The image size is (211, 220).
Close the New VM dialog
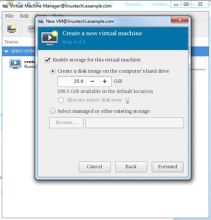(179, 19)
